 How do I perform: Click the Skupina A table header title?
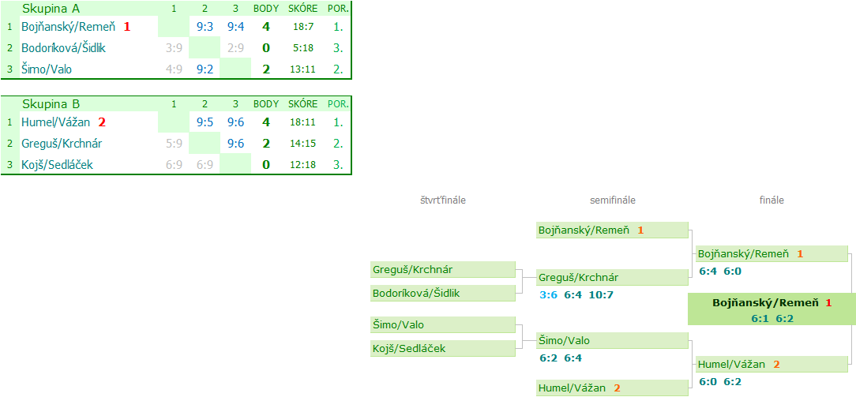pyautogui.click(x=51, y=9)
